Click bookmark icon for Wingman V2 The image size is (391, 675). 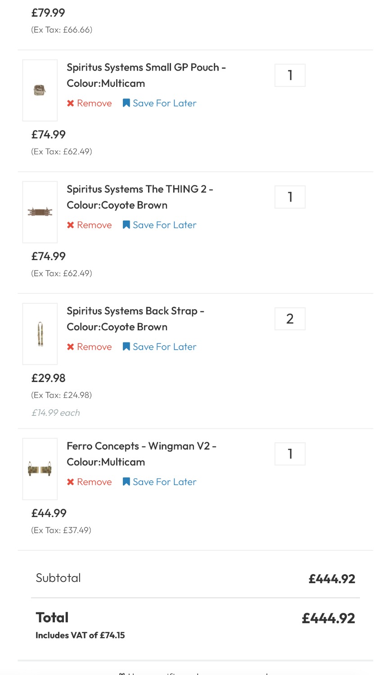[x=126, y=482]
